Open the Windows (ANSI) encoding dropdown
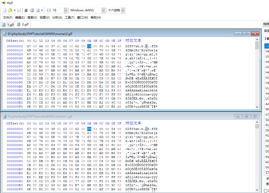Image resolution: width=269 pixels, height=193 pixels. click(x=103, y=10)
